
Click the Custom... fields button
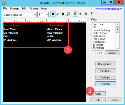112,53
